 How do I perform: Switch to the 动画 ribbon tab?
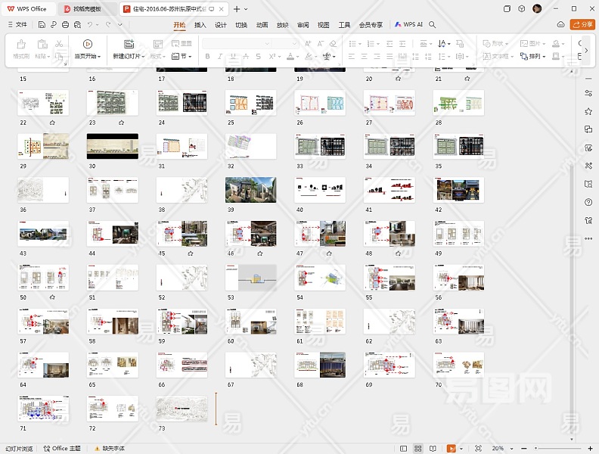coord(262,25)
